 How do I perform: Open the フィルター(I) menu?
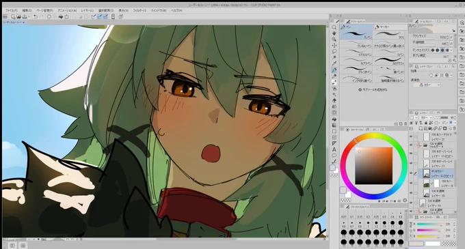coord(139,10)
